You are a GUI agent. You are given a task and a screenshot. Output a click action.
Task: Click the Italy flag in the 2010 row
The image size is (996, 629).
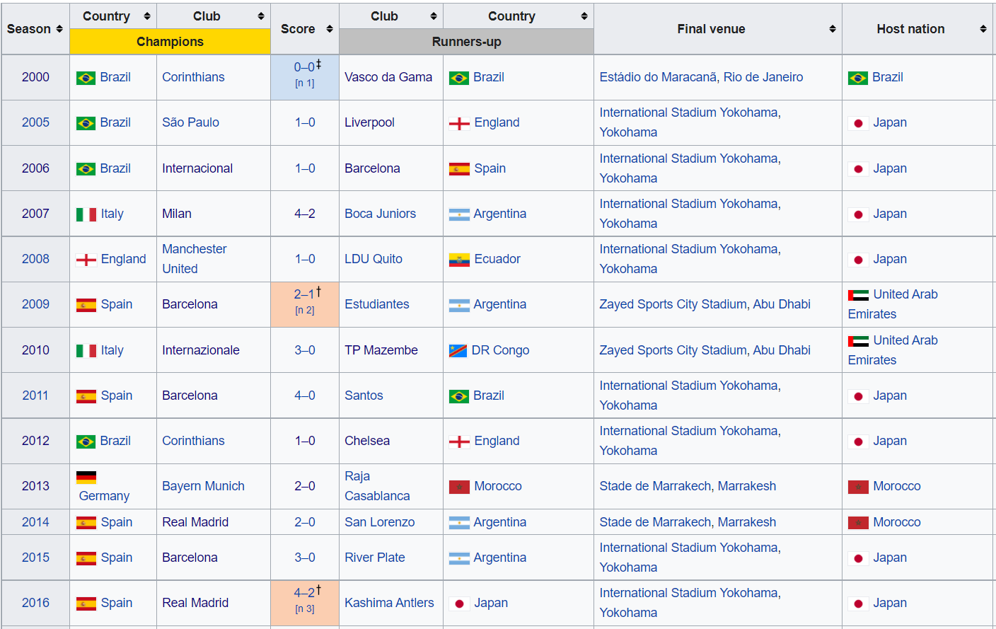[x=86, y=351]
